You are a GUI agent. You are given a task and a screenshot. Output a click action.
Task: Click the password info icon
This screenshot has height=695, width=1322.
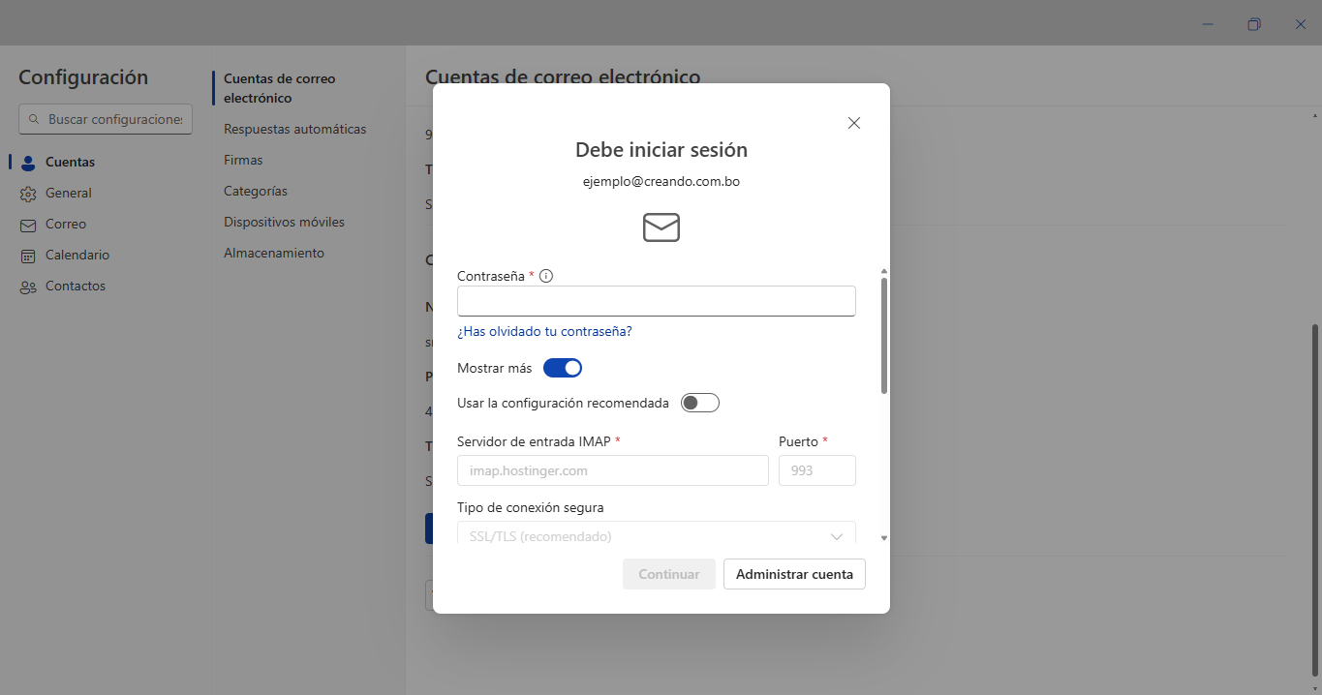[546, 276]
